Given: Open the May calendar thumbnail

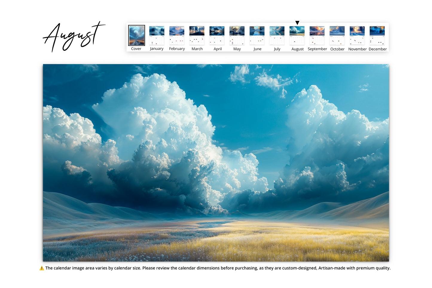Looking at the screenshot, I should click(x=237, y=36).
